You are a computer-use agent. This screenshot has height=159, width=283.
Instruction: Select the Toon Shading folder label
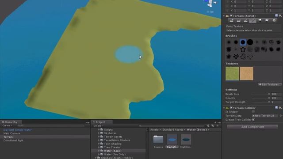tap(113, 144)
